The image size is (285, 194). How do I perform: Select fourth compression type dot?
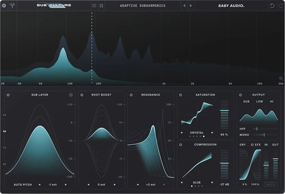[x=202, y=186]
